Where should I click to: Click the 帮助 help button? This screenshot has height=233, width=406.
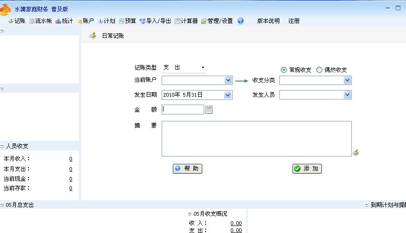[187, 169]
